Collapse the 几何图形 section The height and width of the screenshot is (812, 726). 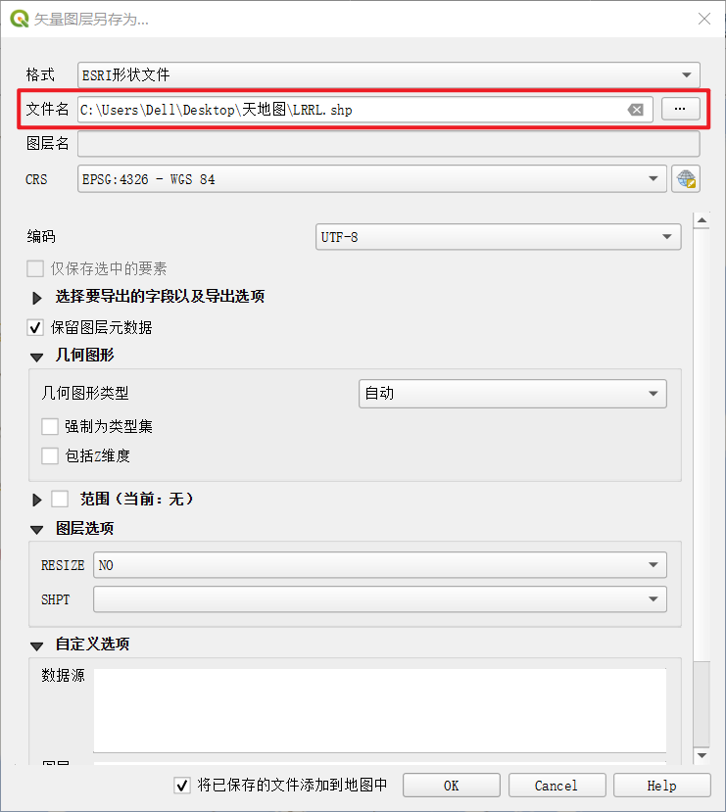coord(37,358)
